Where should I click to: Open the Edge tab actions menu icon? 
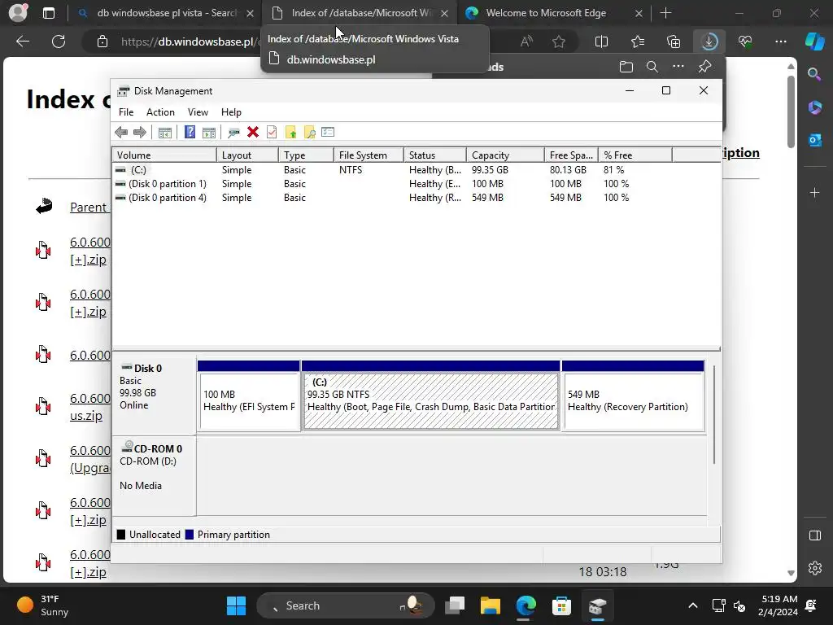(48, 13)
